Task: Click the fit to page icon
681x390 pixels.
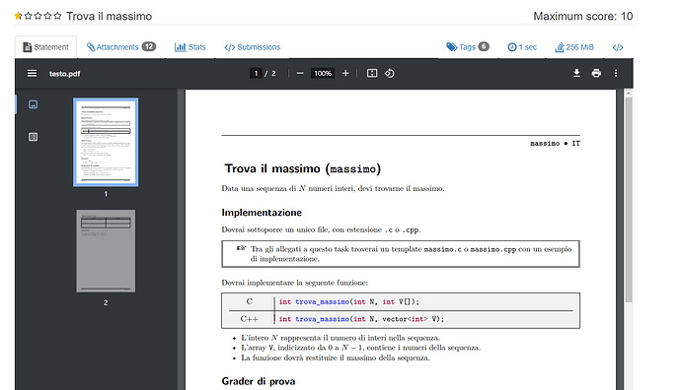Action: coord(372,73)
